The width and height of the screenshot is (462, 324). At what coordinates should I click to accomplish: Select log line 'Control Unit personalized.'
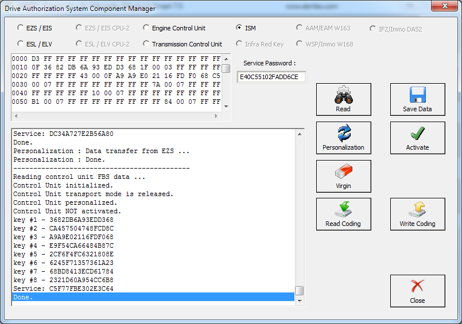point(153,203)
